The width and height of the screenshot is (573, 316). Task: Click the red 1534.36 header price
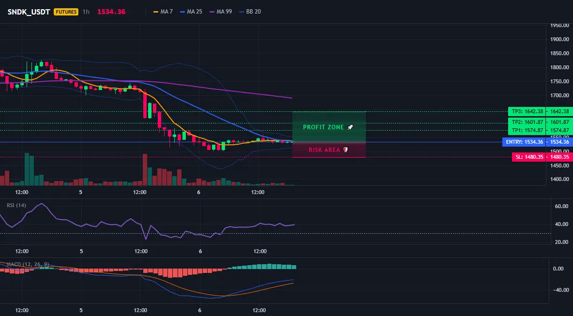111,12
